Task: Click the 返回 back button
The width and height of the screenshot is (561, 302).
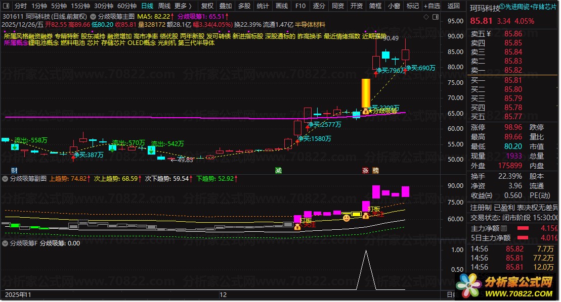Action: pyautogui.click(x=453, y=6)
